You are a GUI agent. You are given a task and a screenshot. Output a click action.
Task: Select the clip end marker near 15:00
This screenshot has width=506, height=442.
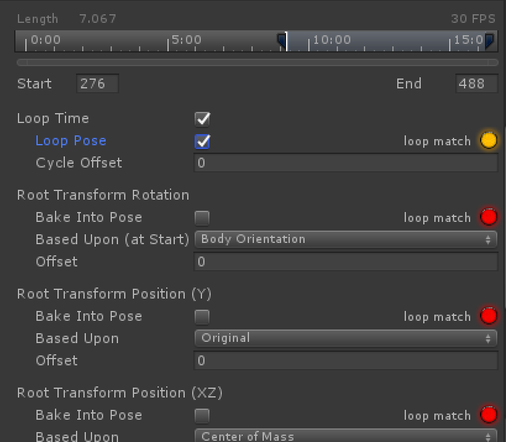[489, 41]
